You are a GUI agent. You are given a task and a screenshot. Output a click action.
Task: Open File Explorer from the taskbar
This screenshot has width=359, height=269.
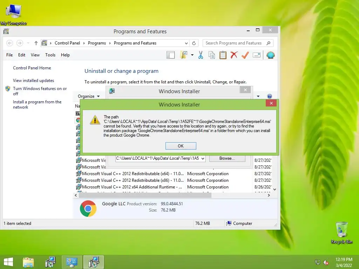(28, 262)
